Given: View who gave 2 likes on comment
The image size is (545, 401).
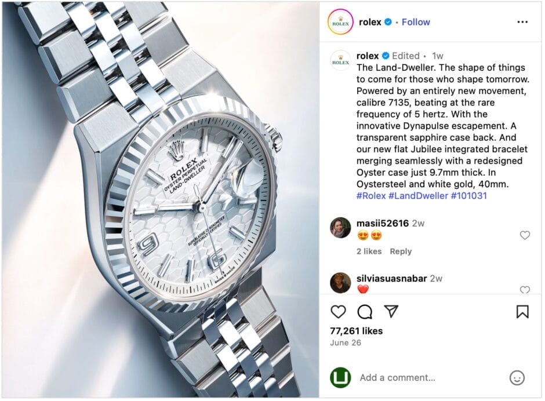Looking at the screenshot, I should coord(369,251).
